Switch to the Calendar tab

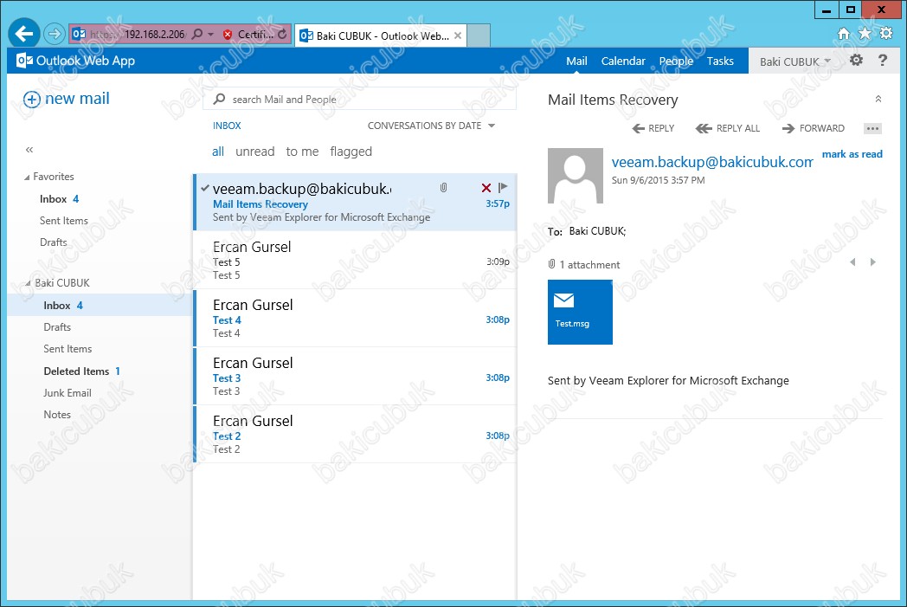pos(623,61)
